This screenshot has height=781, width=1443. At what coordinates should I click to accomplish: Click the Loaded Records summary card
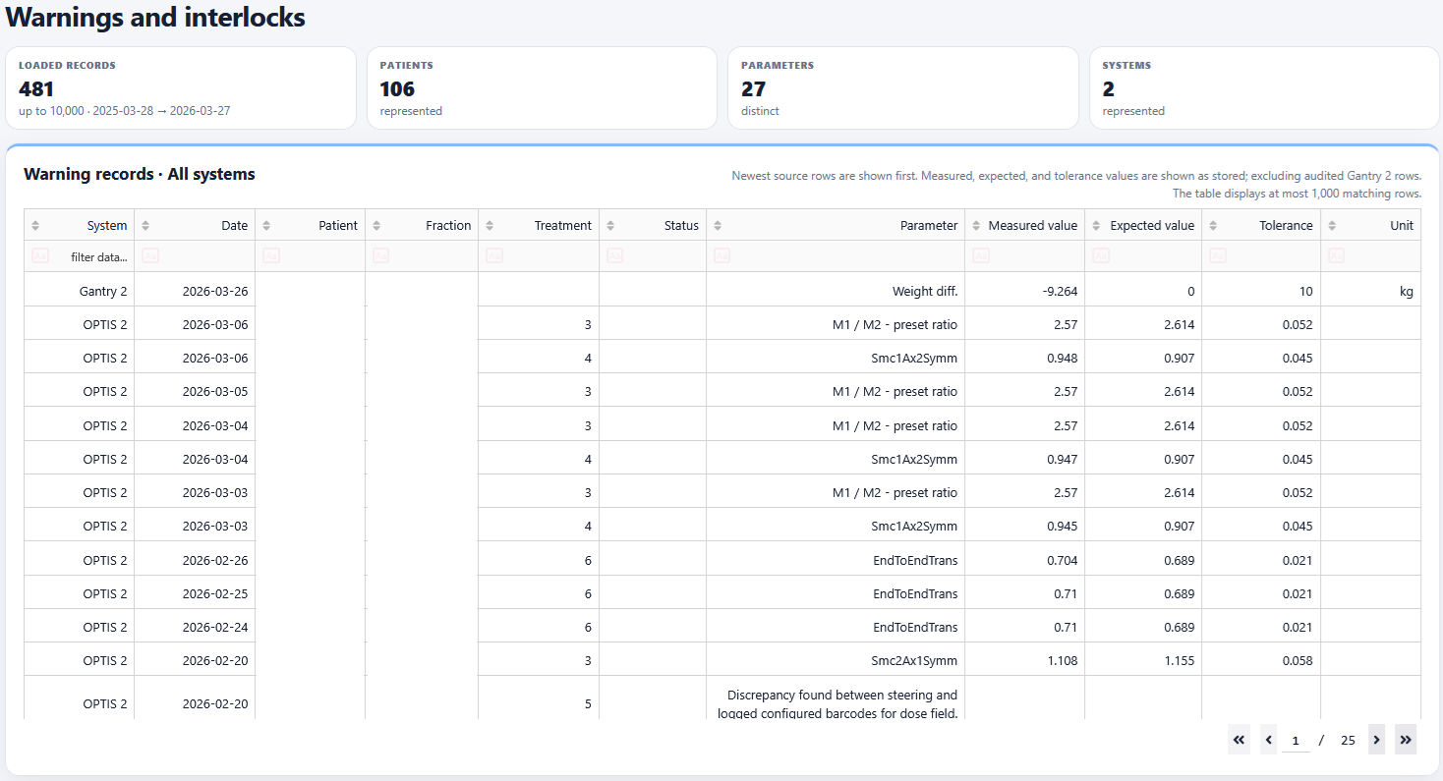(181, 87)
